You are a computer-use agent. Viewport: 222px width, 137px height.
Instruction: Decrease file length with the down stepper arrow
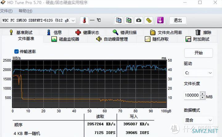coord(203,97)
